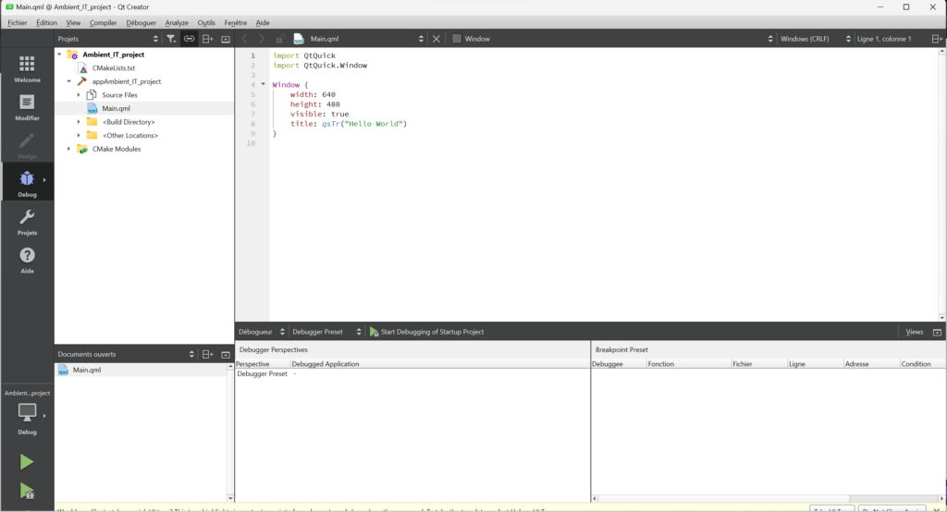
Task: Open the Aide help mode
Action: tap(27, 261)
